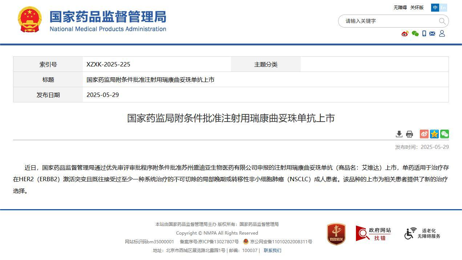The image size is (462, 260).
Task: Enable 关怀版 care mode
Action: tap(417, 8)
